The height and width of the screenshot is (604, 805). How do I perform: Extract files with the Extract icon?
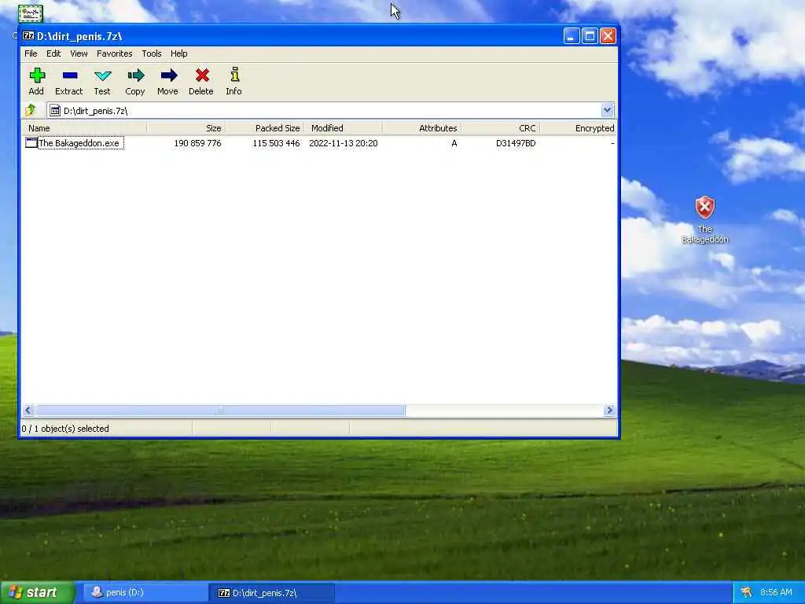pyautogui.click(x=69, y=76)
